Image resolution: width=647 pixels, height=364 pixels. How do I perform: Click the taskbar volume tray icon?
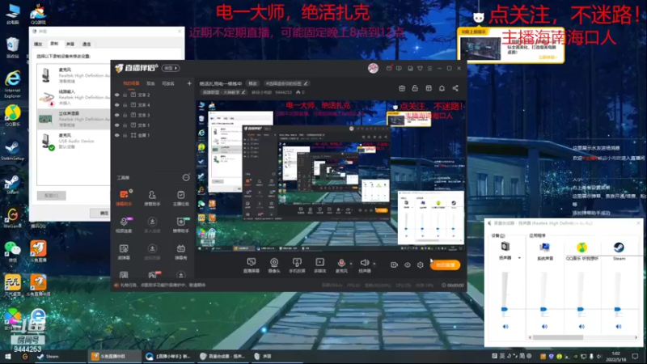click(x=599, y=356)
